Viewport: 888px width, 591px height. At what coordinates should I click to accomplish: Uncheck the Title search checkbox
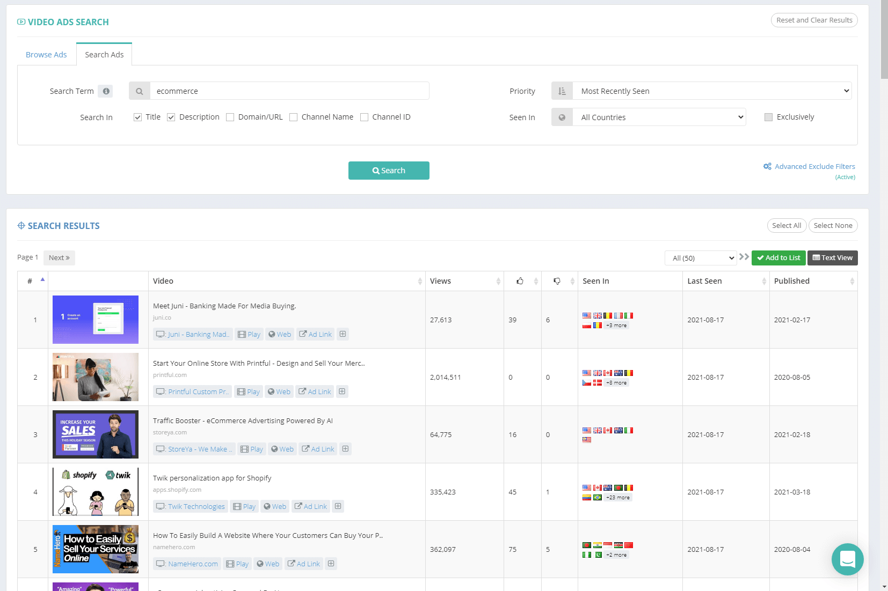coord(138,117)
